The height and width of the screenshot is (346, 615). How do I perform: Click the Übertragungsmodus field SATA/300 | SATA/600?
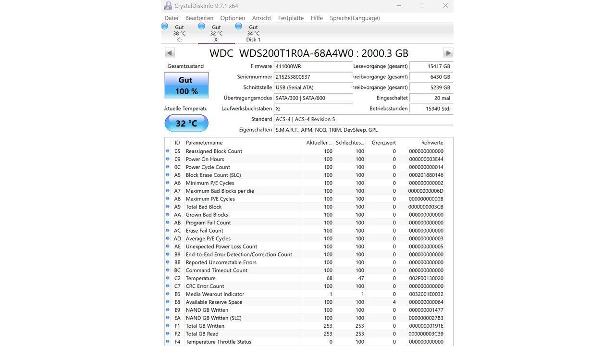click(x=313, y=98)
